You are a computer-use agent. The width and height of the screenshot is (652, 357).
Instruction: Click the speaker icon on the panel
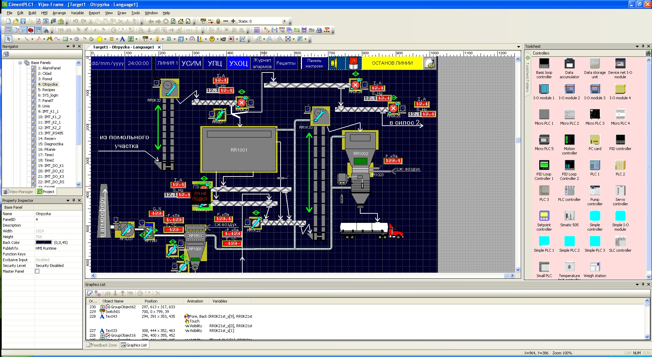(x=334, y=63)
